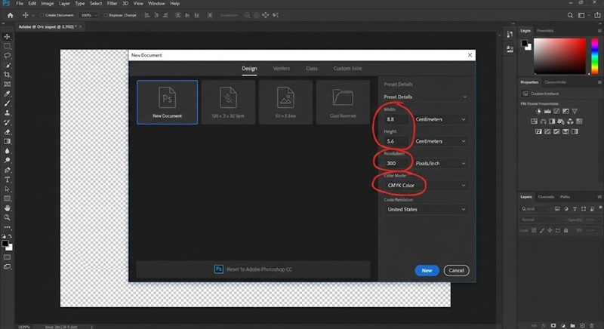The height and width of the screenshot is (329, 604).
Task: Toggle the Create Document checkbox
Action: 42,15
